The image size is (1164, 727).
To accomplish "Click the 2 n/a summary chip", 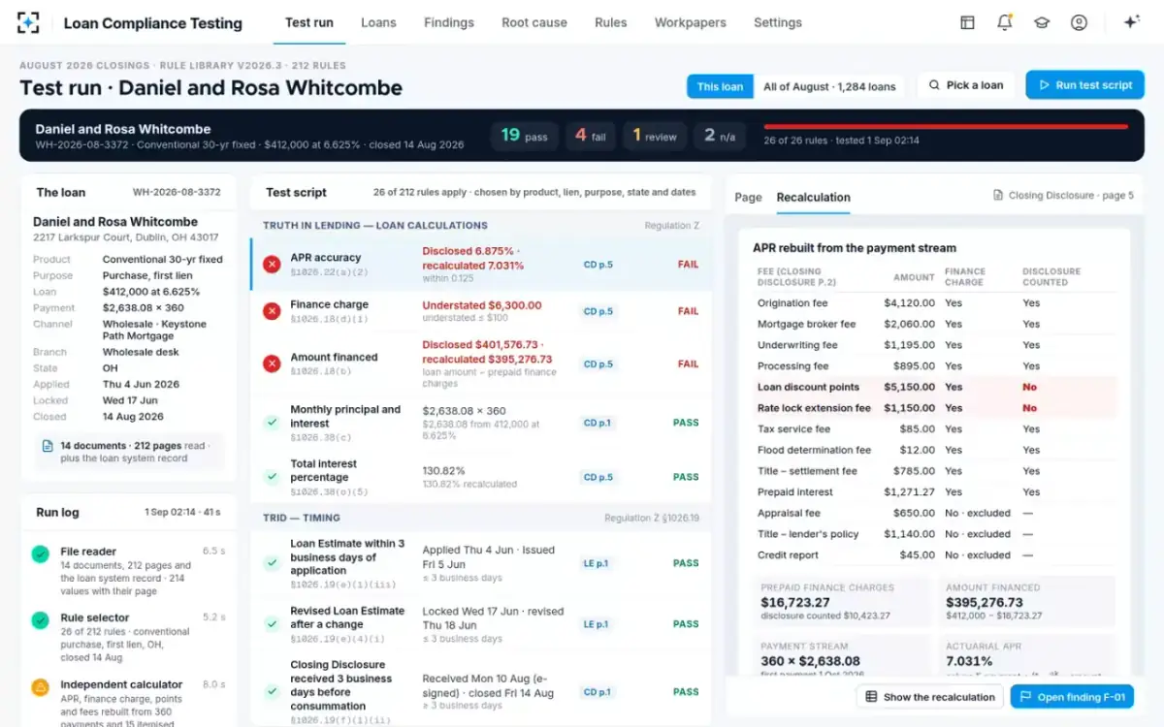I will tap(720, 136).
